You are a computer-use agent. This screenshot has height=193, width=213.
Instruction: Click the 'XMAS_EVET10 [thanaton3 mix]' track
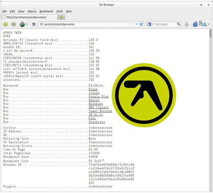[x=28, y=44]
